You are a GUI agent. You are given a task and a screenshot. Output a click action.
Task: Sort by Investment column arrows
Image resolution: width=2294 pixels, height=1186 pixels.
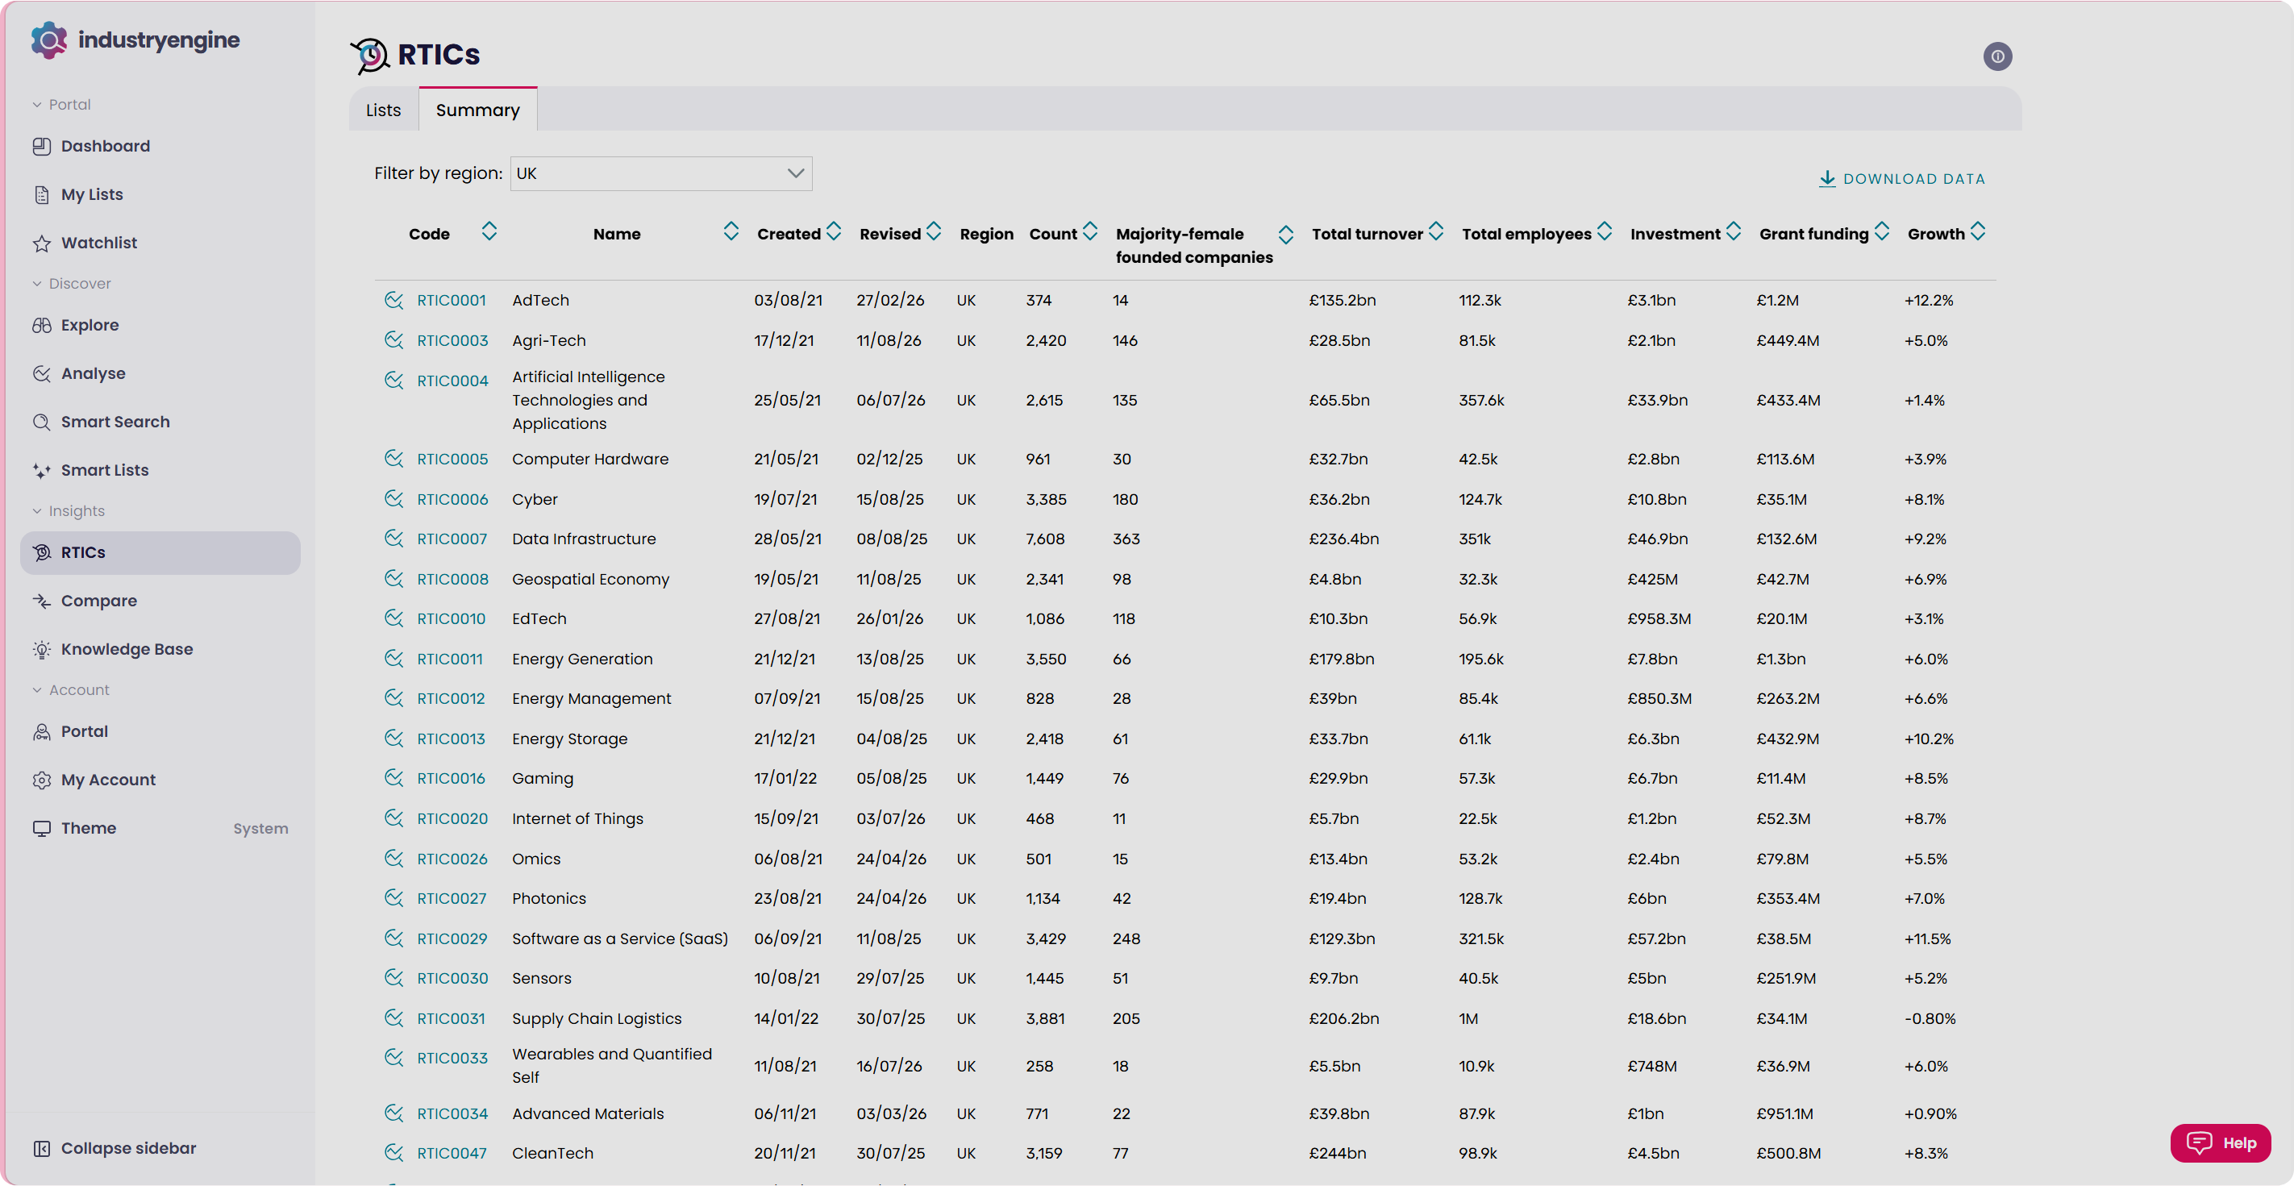pyautogui.click(x=1733, y=231)
